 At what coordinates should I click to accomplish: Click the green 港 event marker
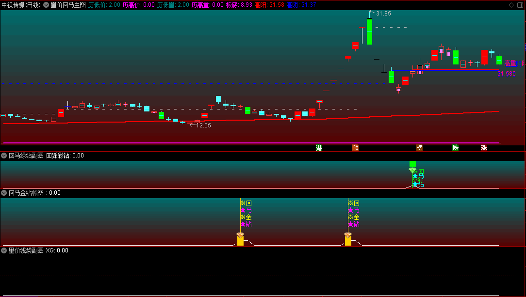click(x=319, y=148)
